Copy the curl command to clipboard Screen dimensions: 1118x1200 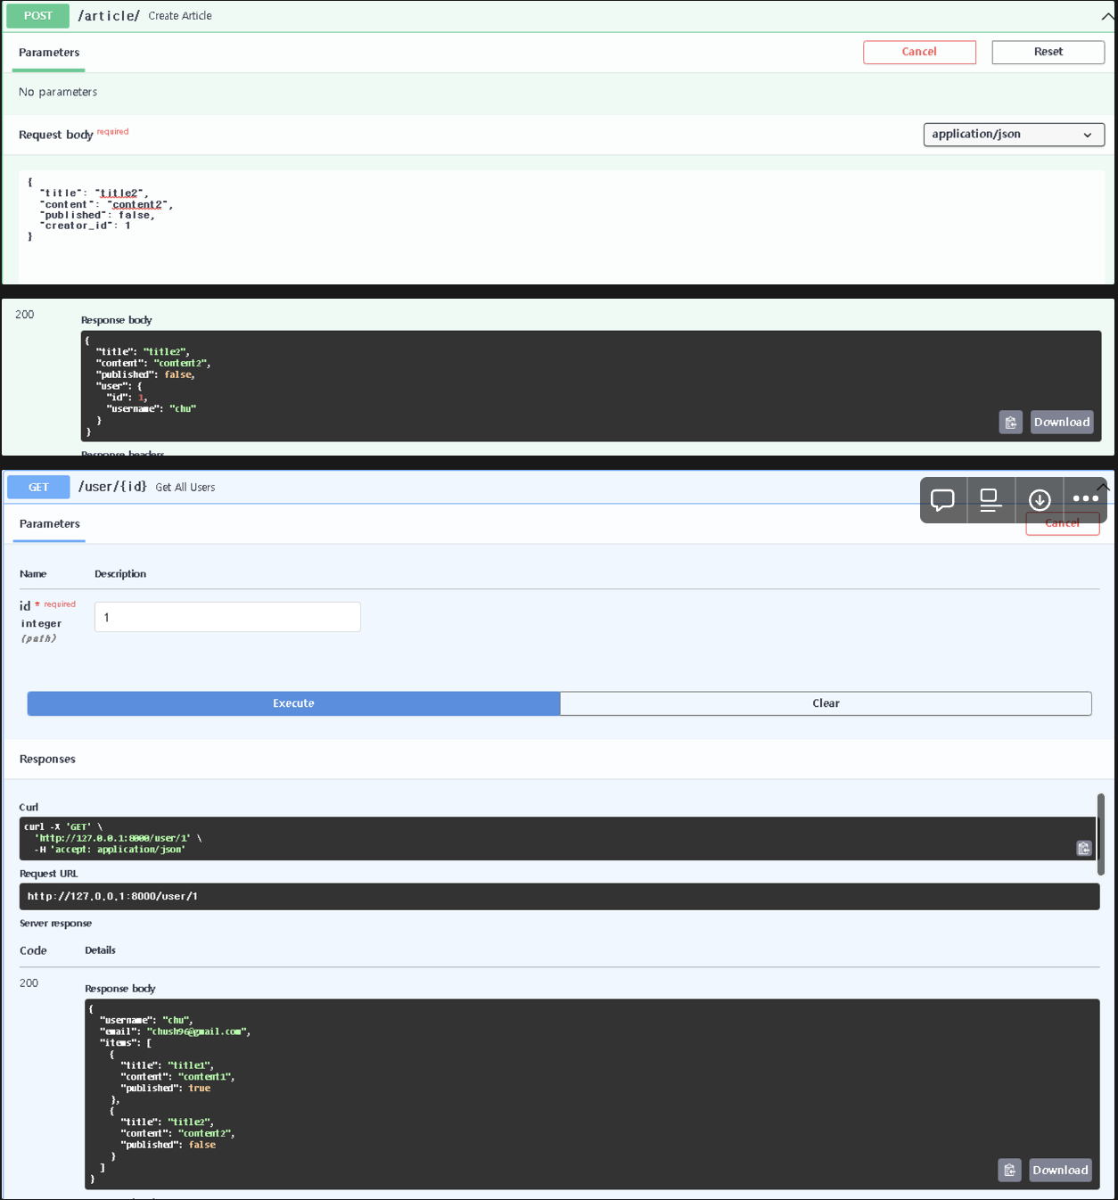1083,849
